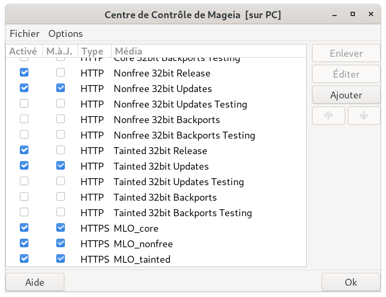Uncheck M.à.J. for Tainted 32bit Updates
Screen dimensions: 386x297
[61, 165]
